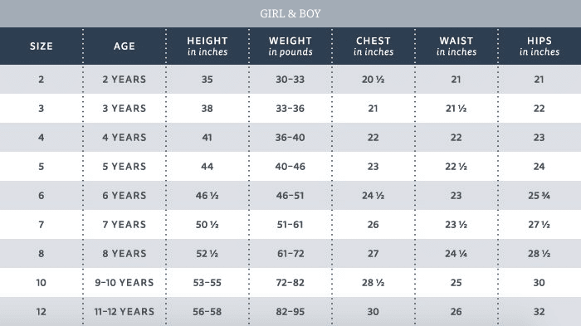581x326 pixels.
Task: Click hips value 25 ¾
Action: tap(539, 196)
